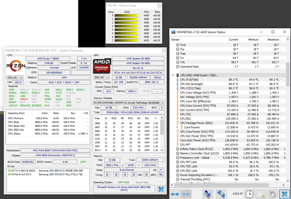The image size is (291, 199).
Task: Click sensor list horizontal scroll right arrow
Action: 283,185
